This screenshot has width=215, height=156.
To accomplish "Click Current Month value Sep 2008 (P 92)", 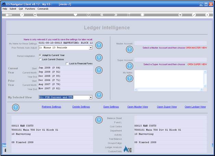I will coord(66,72).
